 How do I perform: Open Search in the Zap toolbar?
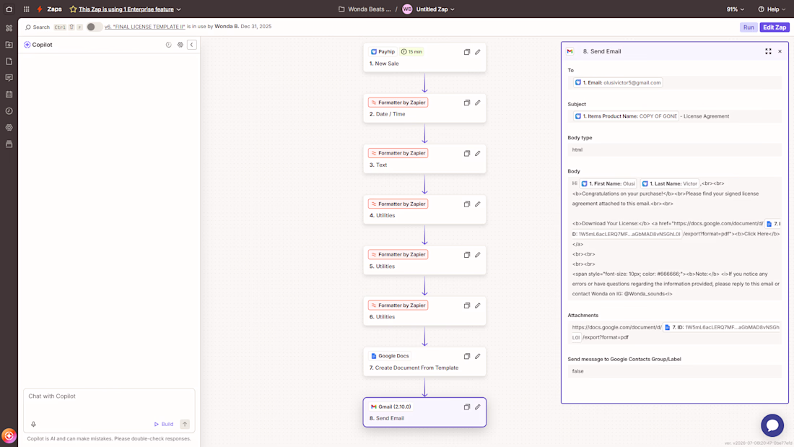[38, 27]
